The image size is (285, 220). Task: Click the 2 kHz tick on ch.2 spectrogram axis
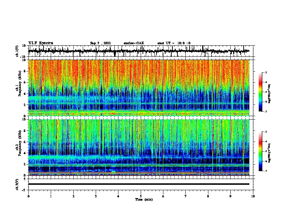[25, 164]
